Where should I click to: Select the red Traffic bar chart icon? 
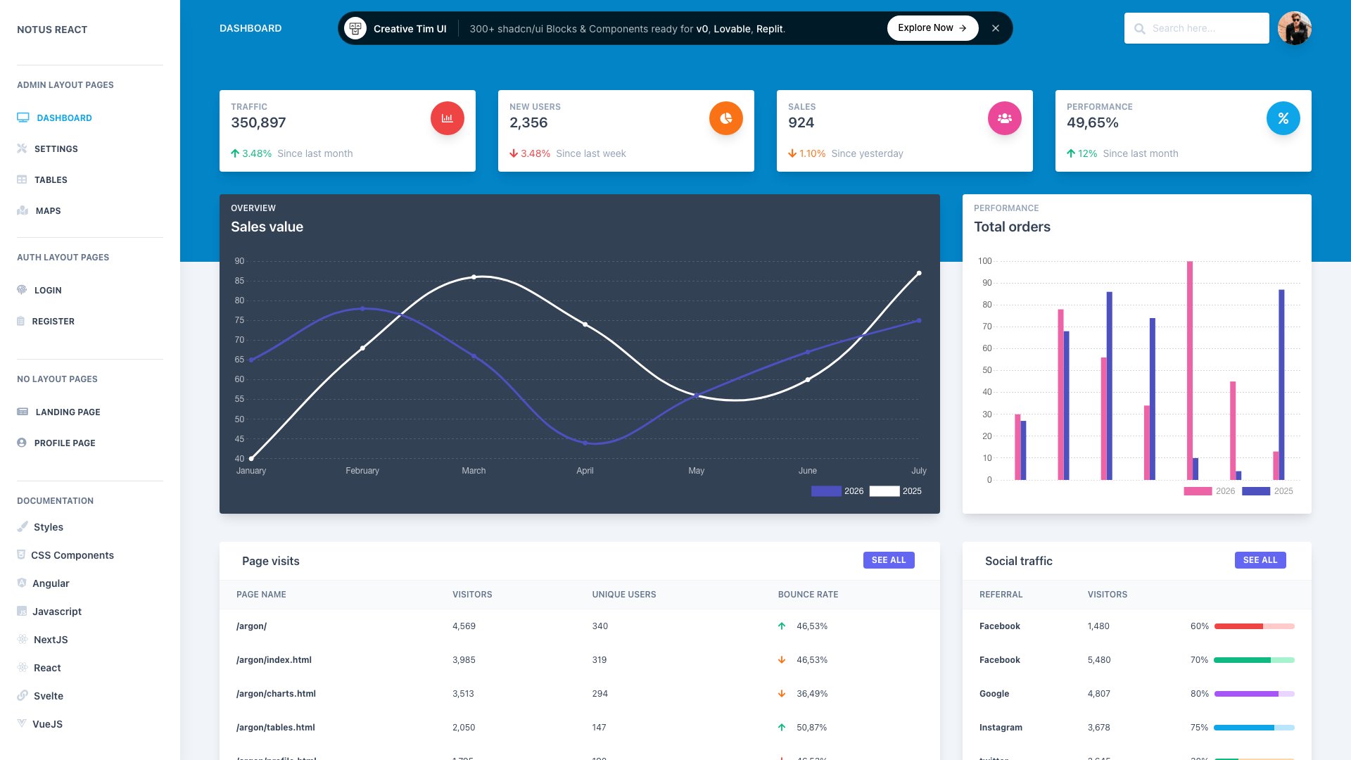[447, 118]
